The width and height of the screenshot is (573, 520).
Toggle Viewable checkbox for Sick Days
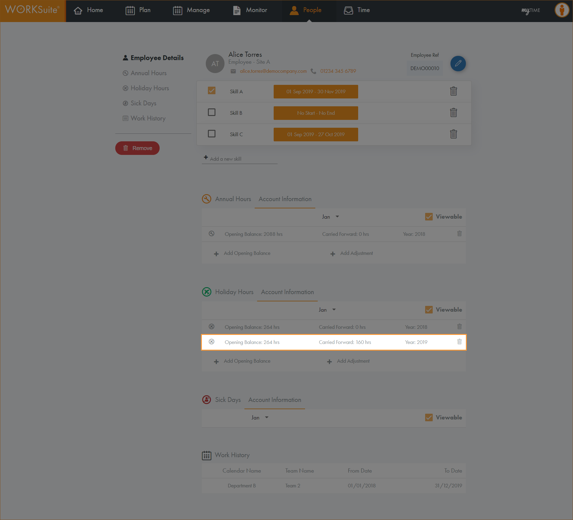click(428, 417)
